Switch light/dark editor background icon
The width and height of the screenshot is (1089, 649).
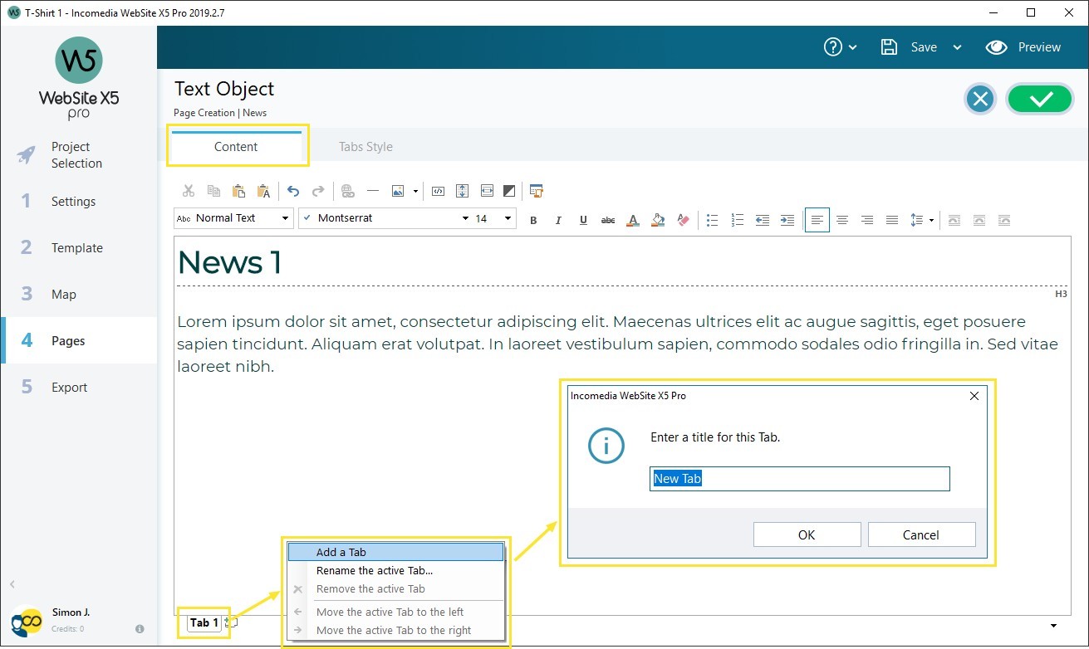[510, 191]
